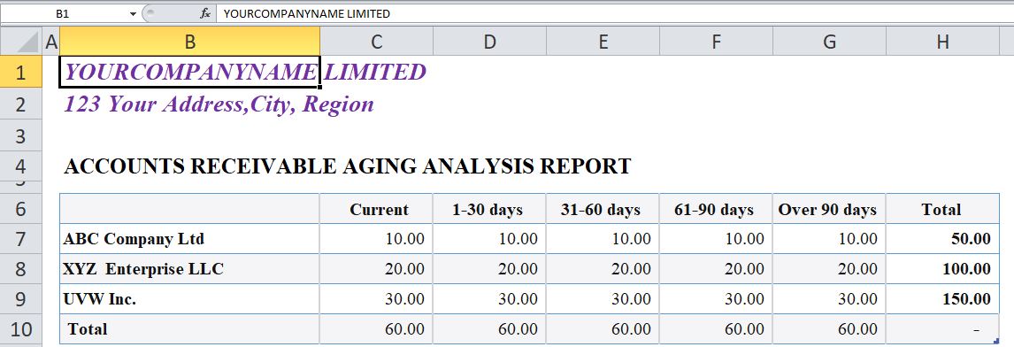The height and width of the screenshot is (347, 1014).
Task: Click the 'ACCOUNTS RECEIVABLE AGING ANALYSIS REPORT' title
Action: (347, 166)
